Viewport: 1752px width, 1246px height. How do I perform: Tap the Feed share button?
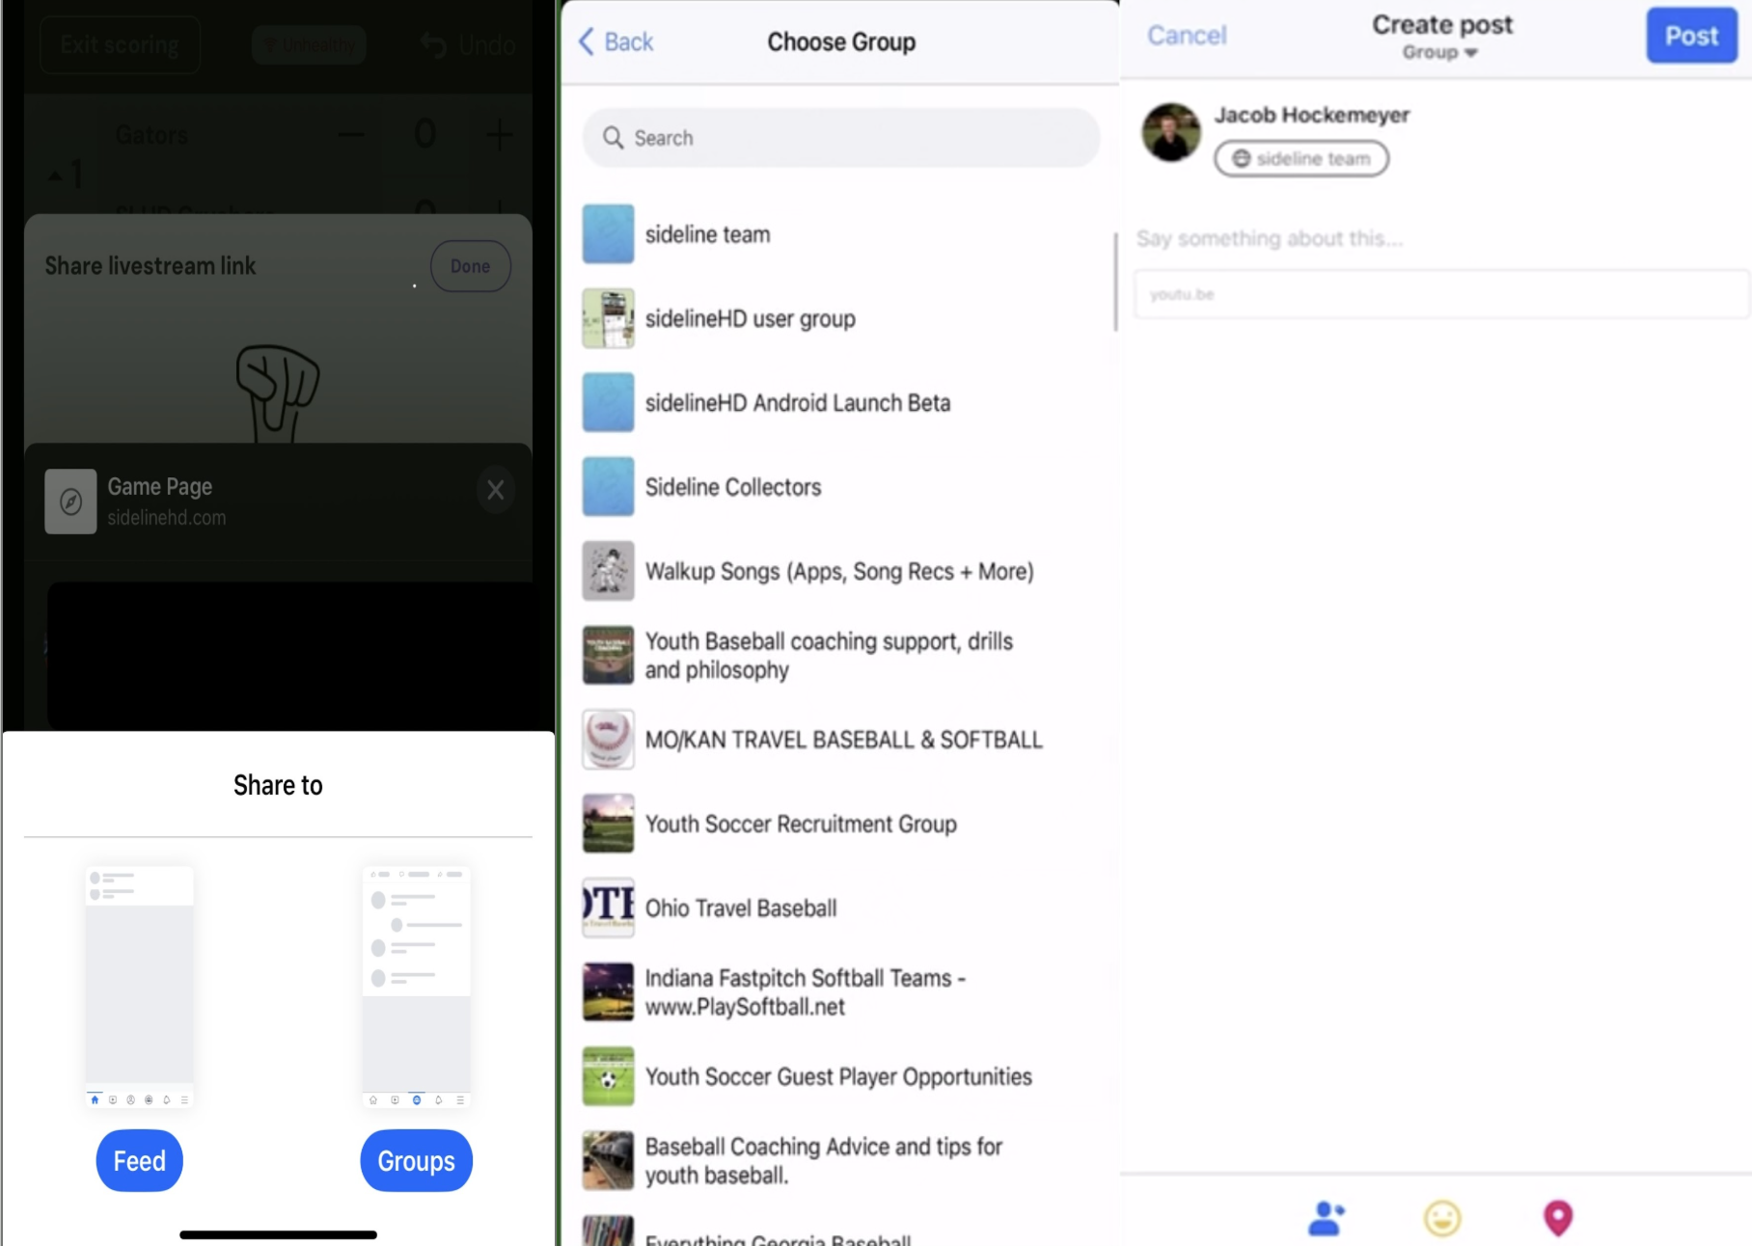click(140, 1160)
